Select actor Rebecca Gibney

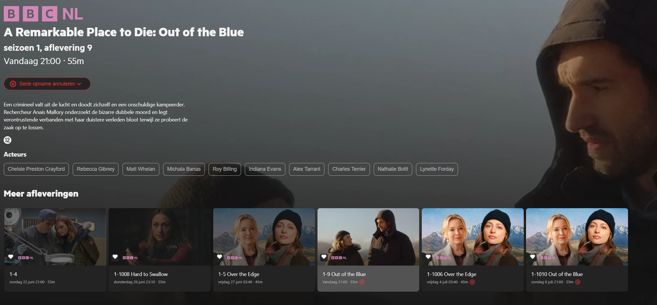tap(96, 169)
